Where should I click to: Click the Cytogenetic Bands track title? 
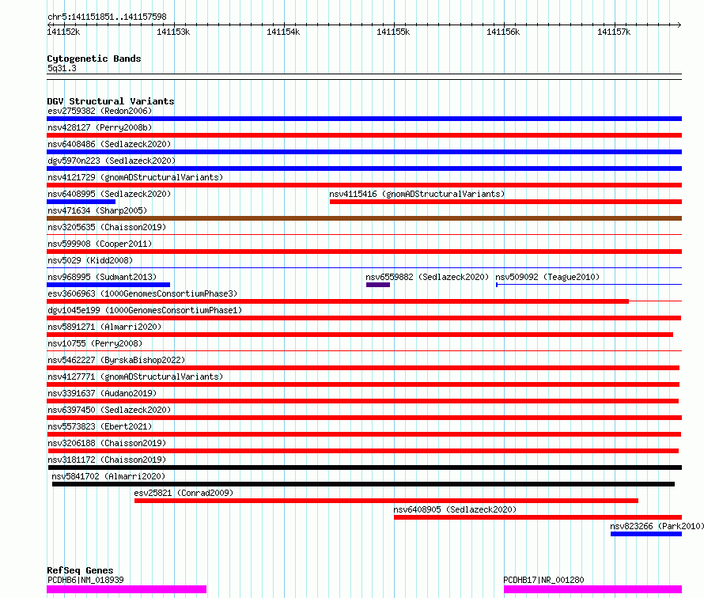point(94,59)
